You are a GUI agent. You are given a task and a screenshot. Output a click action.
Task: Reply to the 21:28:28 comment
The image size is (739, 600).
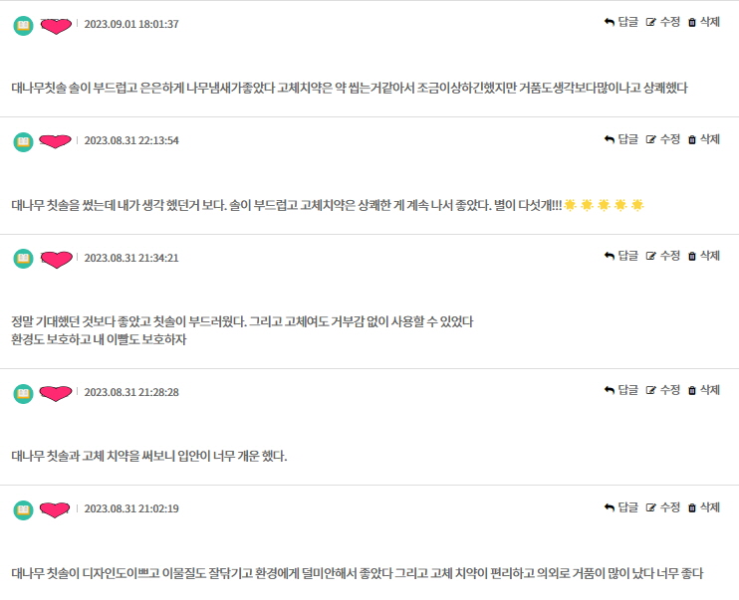(x=620, y=389)
